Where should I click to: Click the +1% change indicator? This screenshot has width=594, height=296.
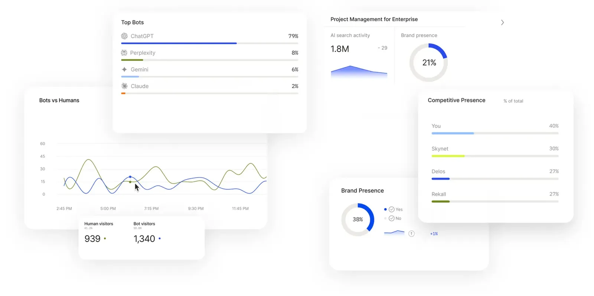pos(434,234)
